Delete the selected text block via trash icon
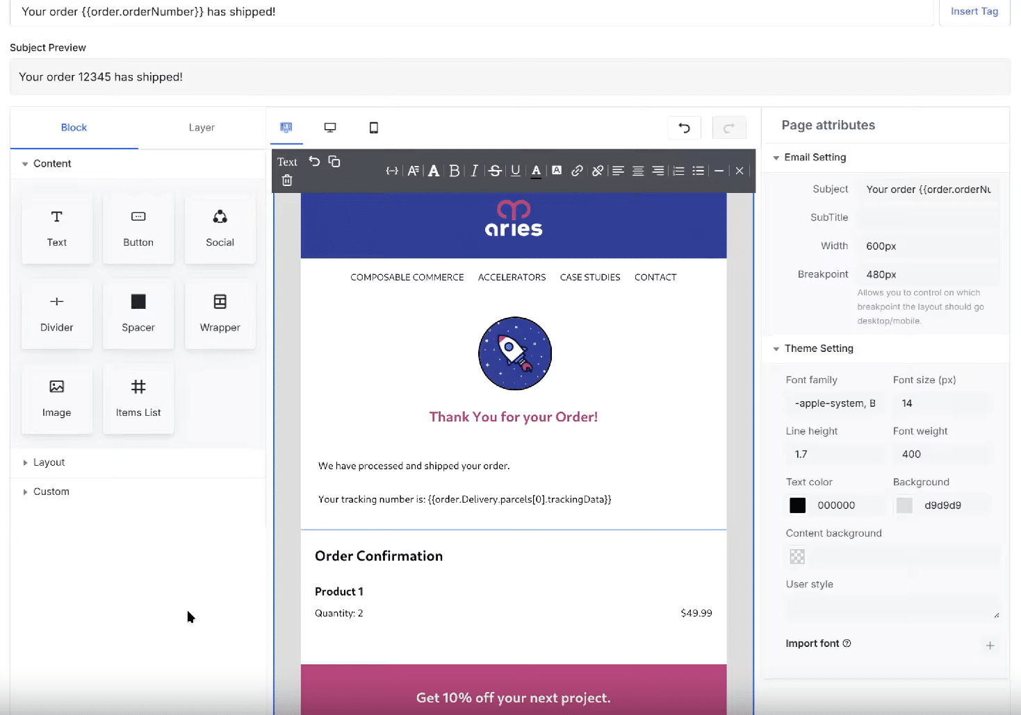This screenshot has width=1021, height=715. (287, 180)
